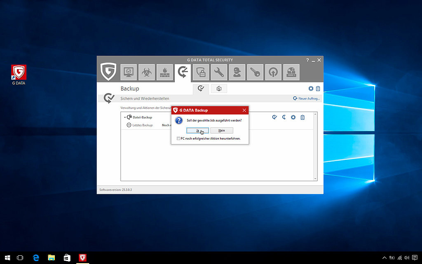Open the Tuner wrench icon
This screenshot has width=422, height=264.
point(219,72)
